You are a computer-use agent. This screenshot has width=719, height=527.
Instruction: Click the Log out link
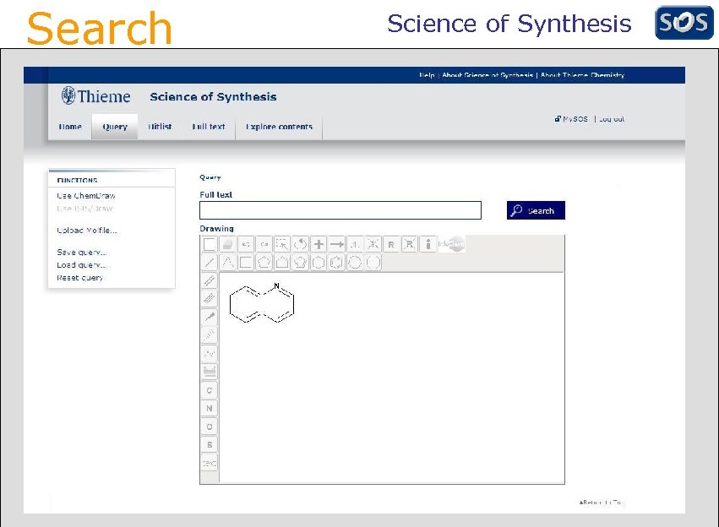(x=611, y=119)
